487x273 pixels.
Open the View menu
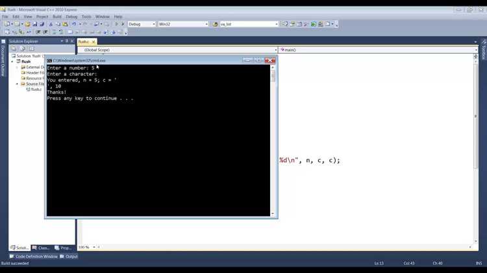28,16
